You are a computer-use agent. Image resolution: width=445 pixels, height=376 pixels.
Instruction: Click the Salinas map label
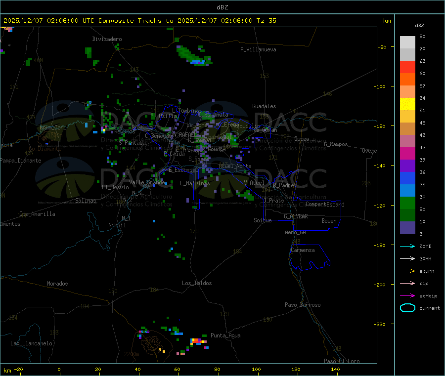click(x=86, y=201)
